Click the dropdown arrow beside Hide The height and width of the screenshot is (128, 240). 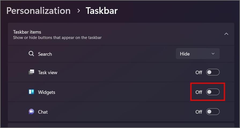pyautogui.click(x=213, y=54)
